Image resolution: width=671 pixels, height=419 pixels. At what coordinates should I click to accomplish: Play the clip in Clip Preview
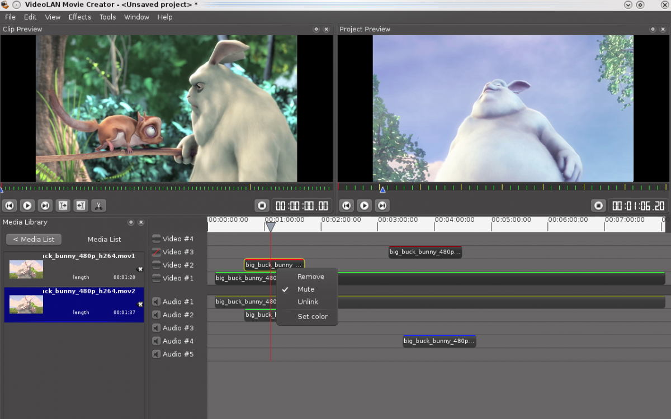(27, 206)
